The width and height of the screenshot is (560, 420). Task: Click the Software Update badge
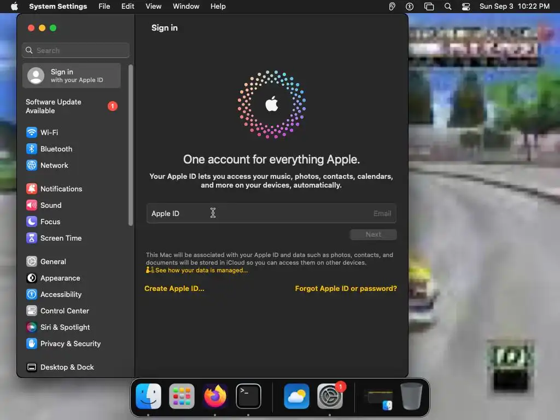[113, 106]
